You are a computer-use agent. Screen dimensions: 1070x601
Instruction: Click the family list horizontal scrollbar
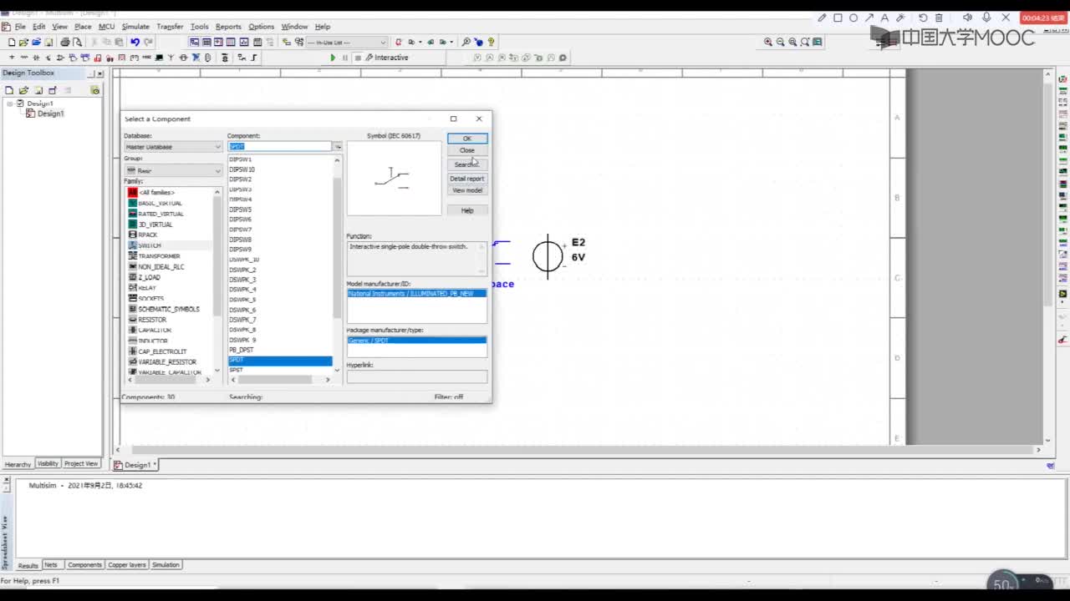point(168,380)
